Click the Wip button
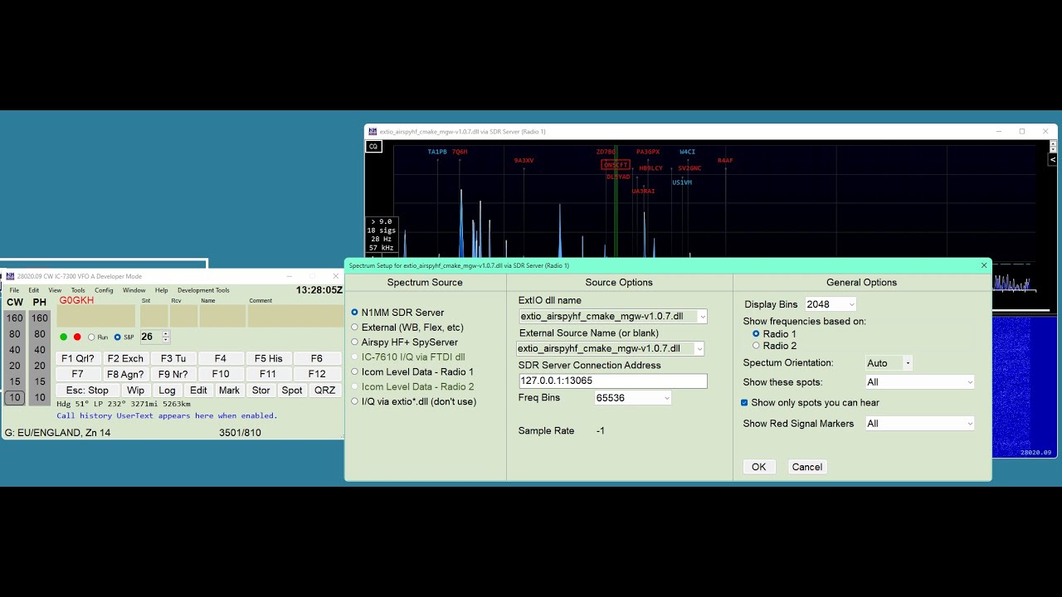The width and height of the screenshot is (1062, 597). click(135, 390)
